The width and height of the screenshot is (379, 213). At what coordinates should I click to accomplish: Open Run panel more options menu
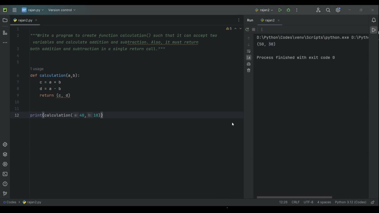coord(262,29)
